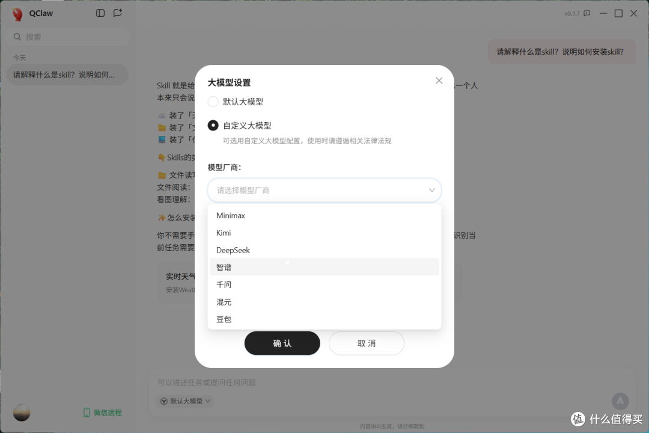Open the chat history item 请解释什么是skill
Screen dimensions: 649x433
(67, 75)
